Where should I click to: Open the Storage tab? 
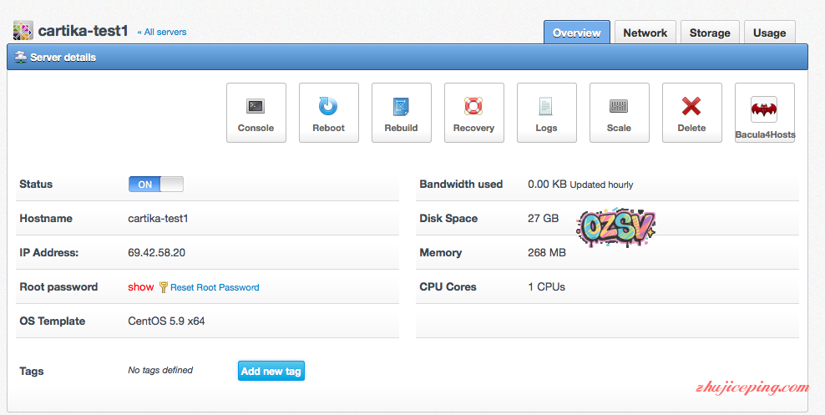click(710, 33)
